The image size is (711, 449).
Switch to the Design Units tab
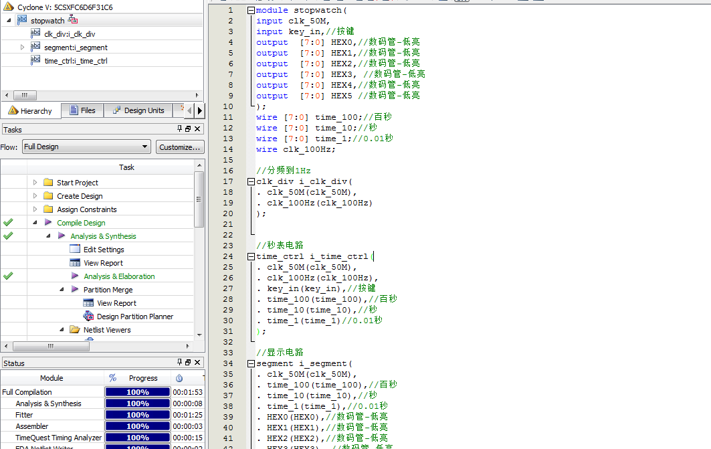coord(138,110)
